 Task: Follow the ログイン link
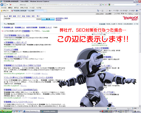click(131, 14)
